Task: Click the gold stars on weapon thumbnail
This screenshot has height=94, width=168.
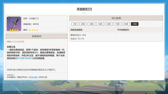Action: (x=14, y=30)
